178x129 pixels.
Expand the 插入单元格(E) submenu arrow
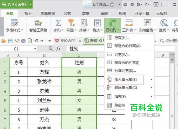click(151, 80)
